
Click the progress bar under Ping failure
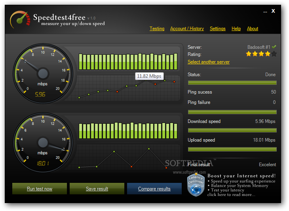[x=232, y=112]
